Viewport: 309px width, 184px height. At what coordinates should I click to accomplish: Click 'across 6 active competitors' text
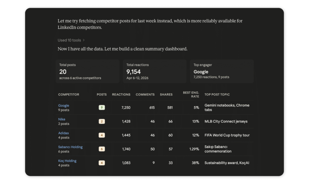(x=80, y=78)
